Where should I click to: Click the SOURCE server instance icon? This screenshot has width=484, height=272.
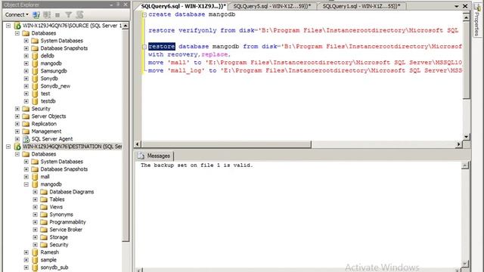17,26
